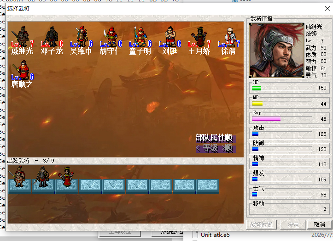Click 敏捷 81 stat line

click(316, 68)
